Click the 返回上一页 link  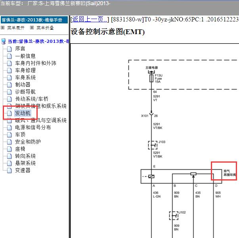pos(89,19)
